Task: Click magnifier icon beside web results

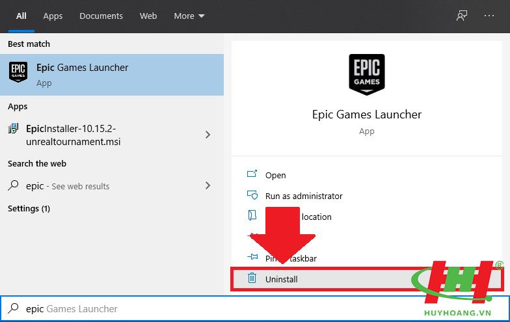Action: click(13, 185)
